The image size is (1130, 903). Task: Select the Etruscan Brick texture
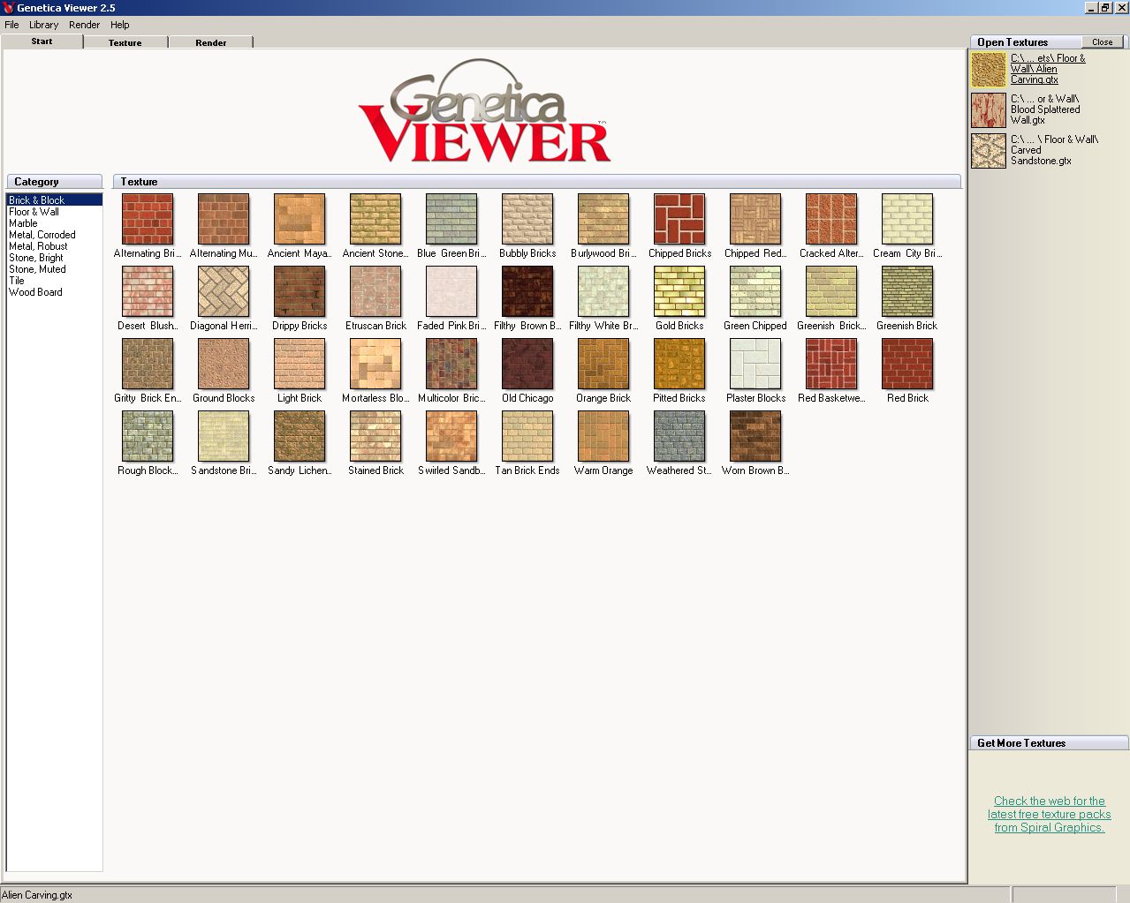click(x=375, y=291)
